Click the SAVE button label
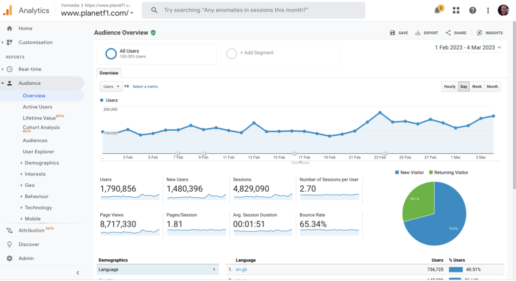Viewport: 516px width, 281px height. pyautogui.click(x=403, y=33)
